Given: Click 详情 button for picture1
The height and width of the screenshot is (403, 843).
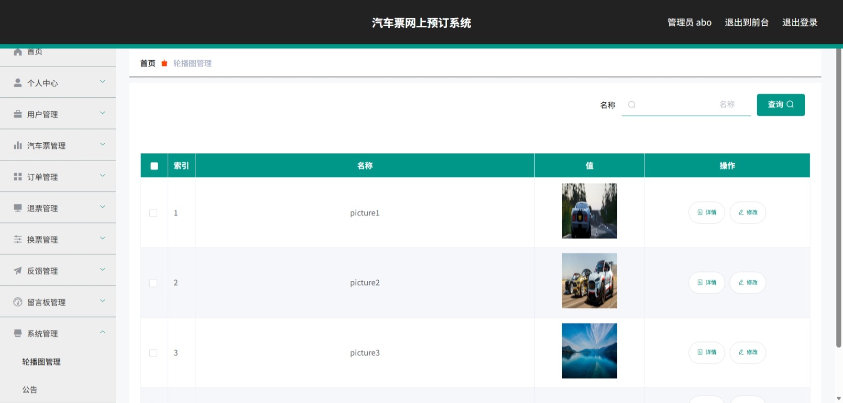Looking at the screenshot, I should tap(707, 212).
